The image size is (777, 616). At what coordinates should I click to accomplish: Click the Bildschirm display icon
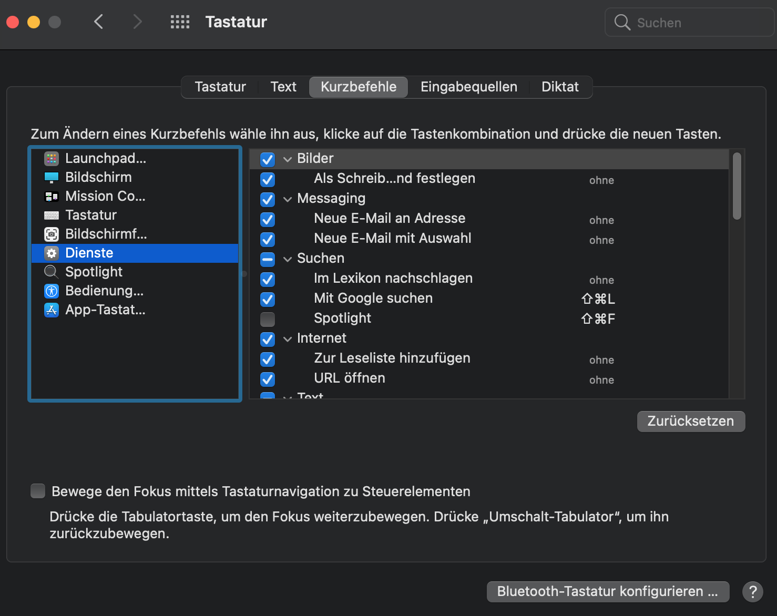(52, 177)
